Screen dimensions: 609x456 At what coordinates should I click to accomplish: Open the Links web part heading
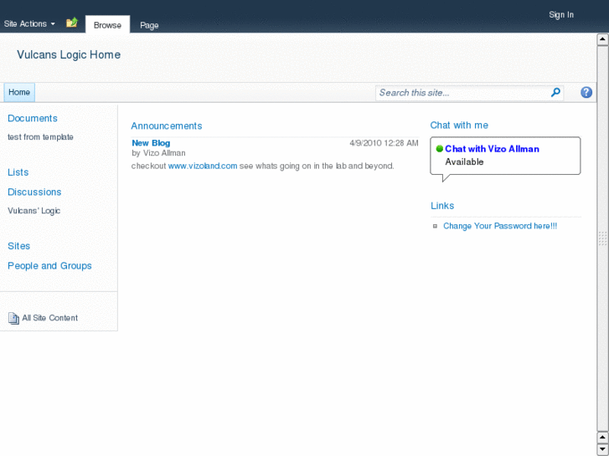pyautogui.click(x=442, y=206)
